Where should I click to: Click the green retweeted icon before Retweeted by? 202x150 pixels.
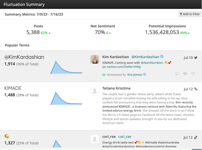104,75
